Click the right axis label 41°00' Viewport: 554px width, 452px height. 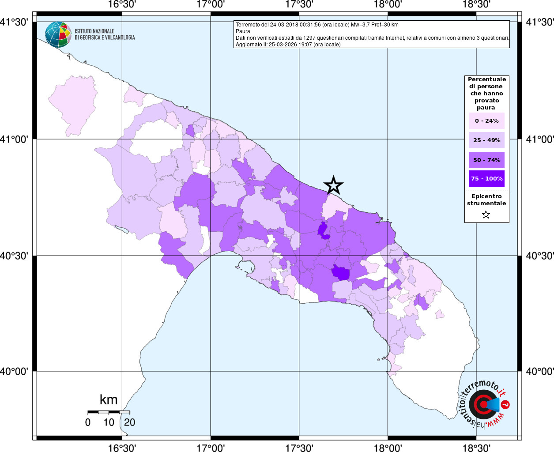539,139
